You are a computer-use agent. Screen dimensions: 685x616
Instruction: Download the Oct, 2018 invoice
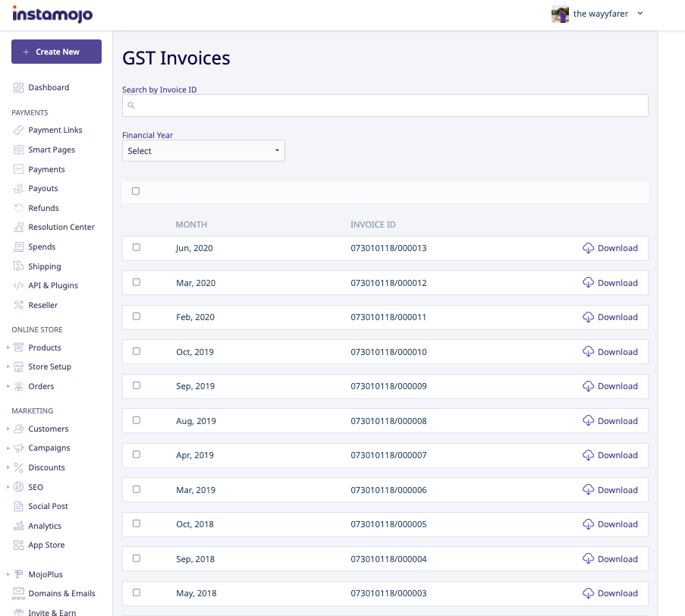click(x=611, y=524)
